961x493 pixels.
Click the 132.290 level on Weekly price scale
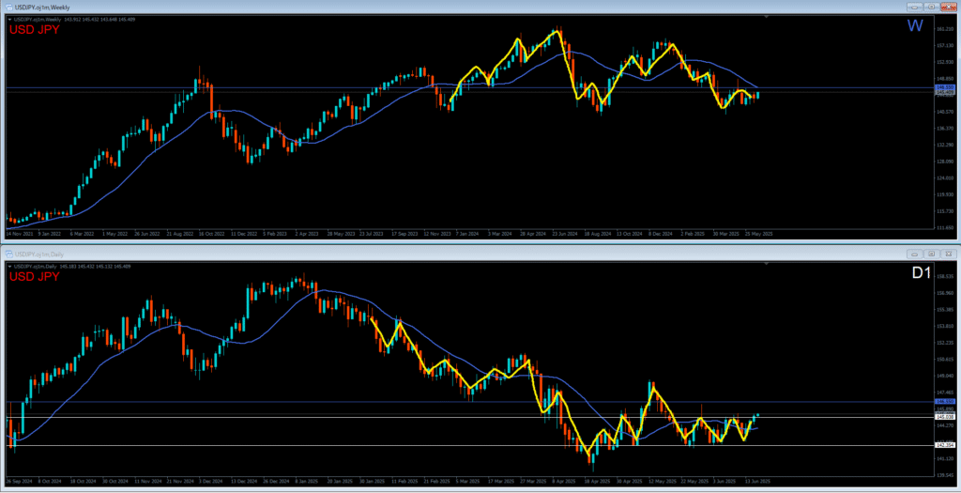tap(946, 145)
